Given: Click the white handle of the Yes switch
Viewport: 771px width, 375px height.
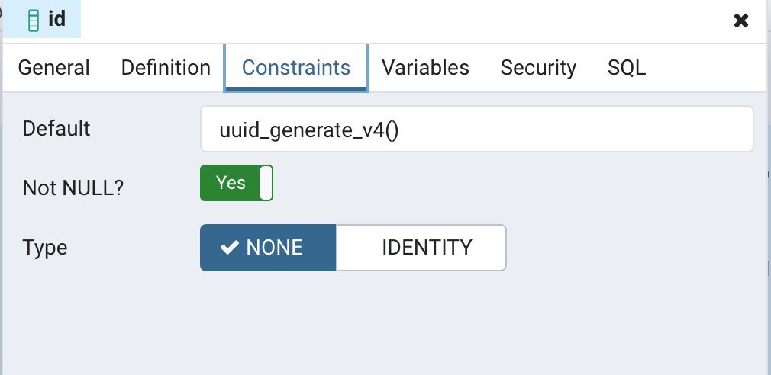Looking at the screenshot, I should pyautogui.click(x=265, y=184).
